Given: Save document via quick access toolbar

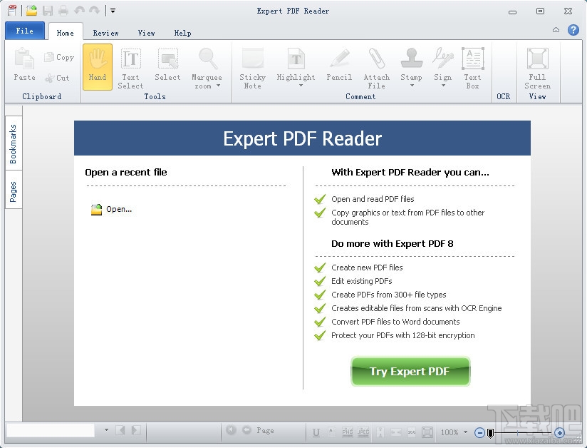Looking at the screenshot, I should point(48,11).
